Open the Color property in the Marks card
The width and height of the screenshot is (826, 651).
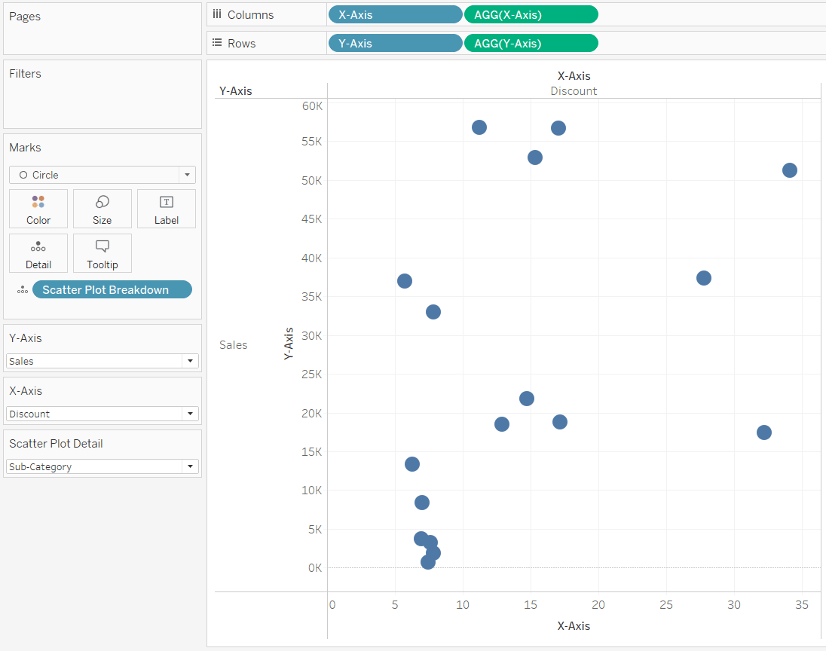pos(38,209)
